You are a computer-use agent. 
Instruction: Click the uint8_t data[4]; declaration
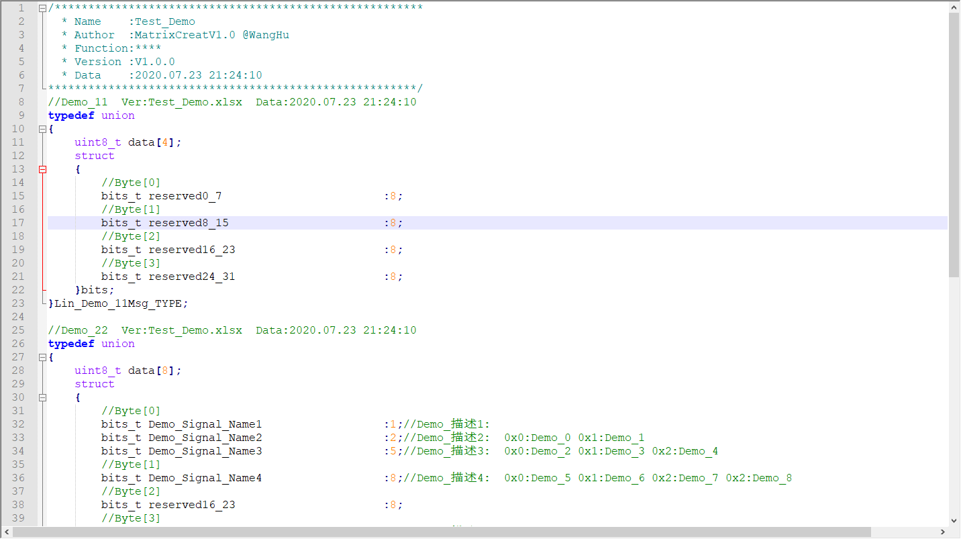point(128,142)
